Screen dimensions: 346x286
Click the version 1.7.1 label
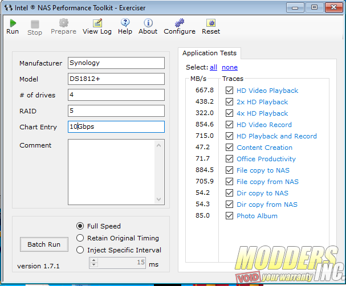coord(38,266)
